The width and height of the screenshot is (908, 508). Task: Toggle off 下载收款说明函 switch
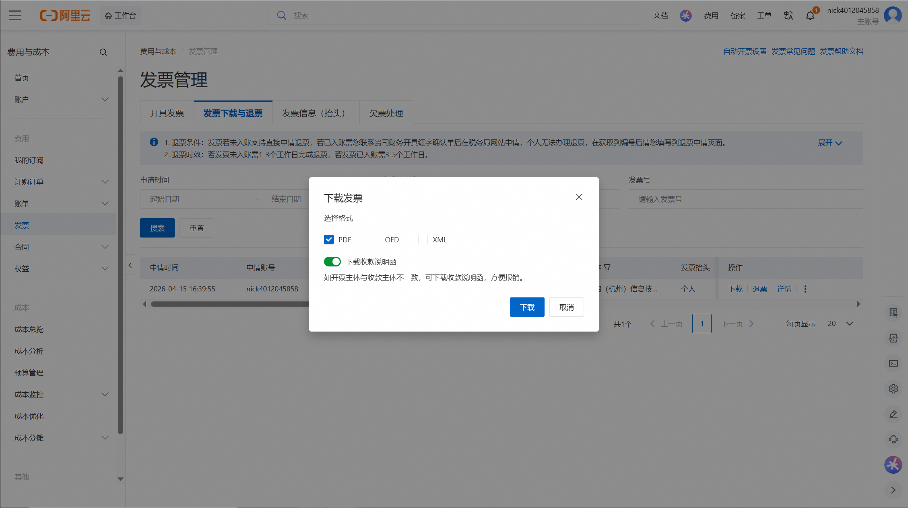click(x=332, y=262)
